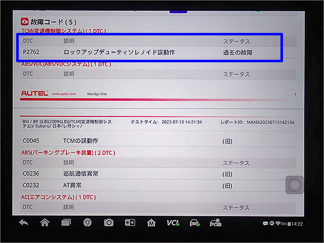Viewport: 324px width, 243px height.
Task: Tap the ABS/VDC(ABS/VDCシステム) section heading
Action: (x=66, y=64)
